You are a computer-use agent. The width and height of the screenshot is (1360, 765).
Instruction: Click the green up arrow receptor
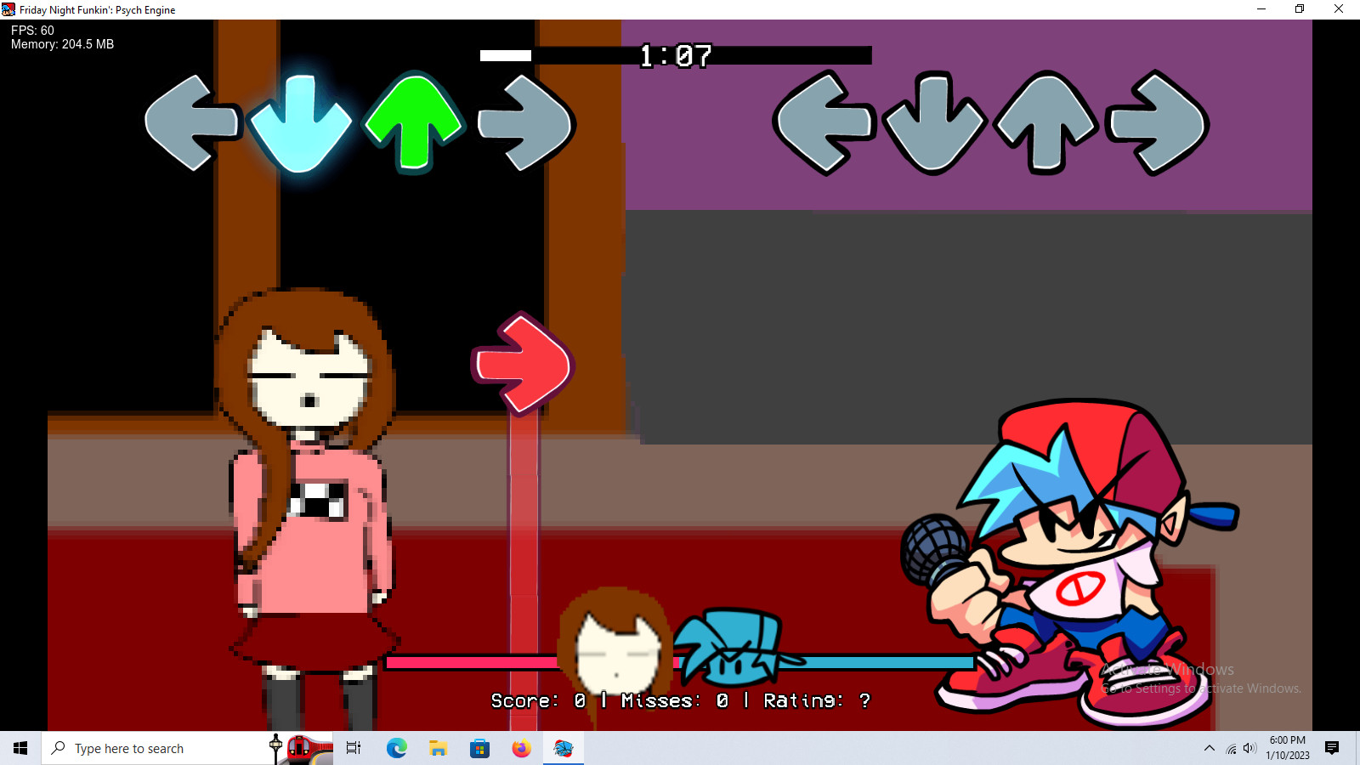tap(413, 123)
